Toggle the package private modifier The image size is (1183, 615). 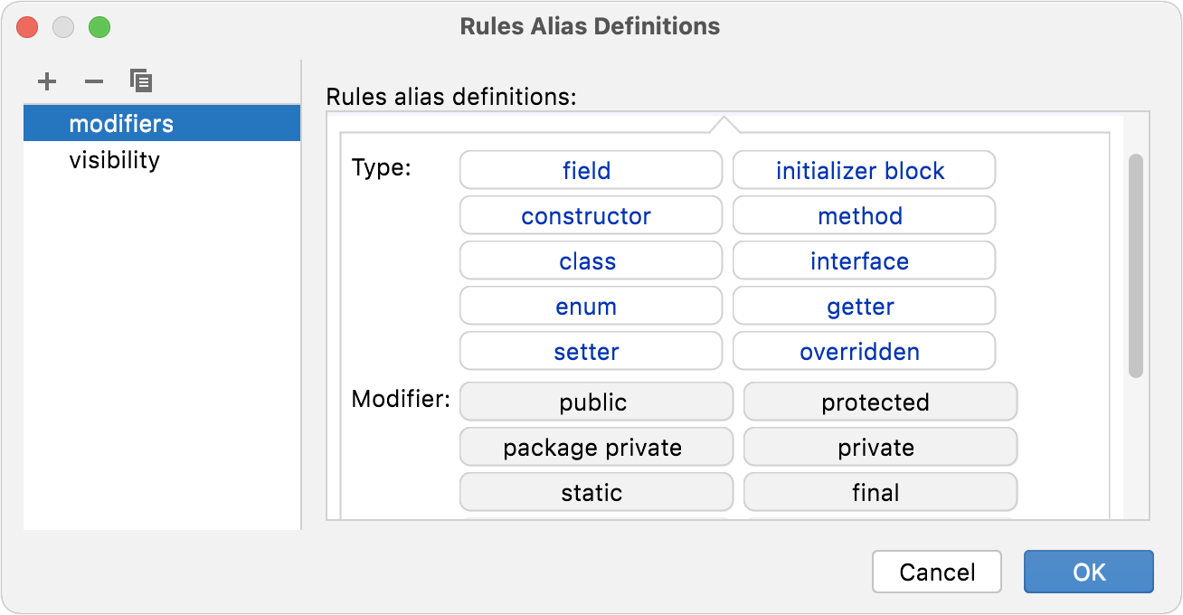596,447
